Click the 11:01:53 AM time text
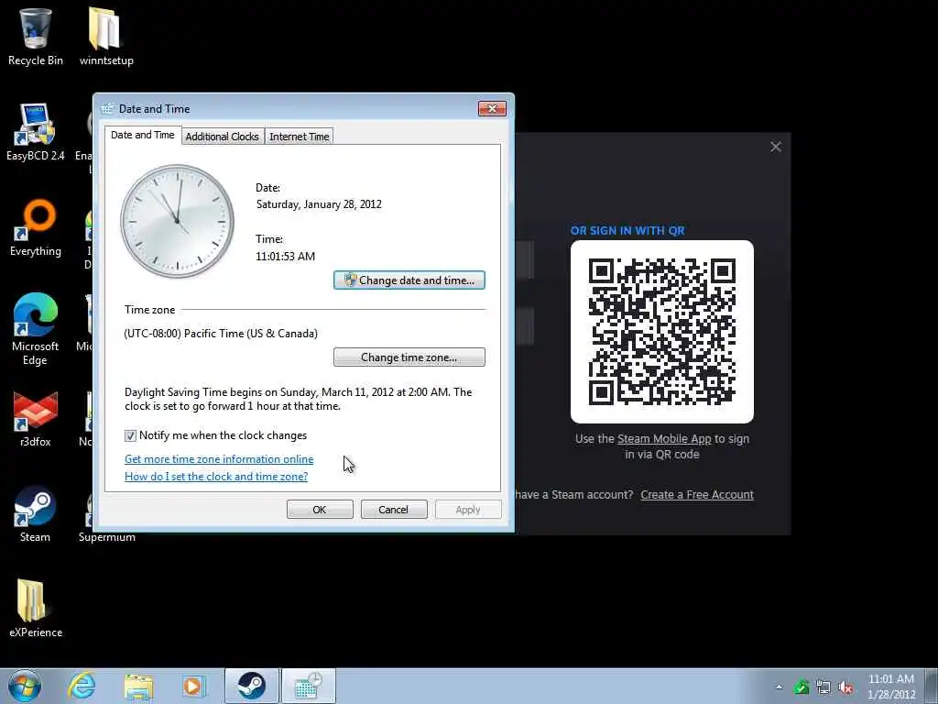The width and height of the screenshot is (938, 704). (286, 257)
